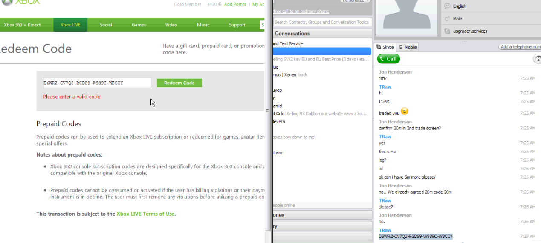Screen dimensions: 541x243
Task: Click the 'people online' status text
Action: tap(284, 205)
